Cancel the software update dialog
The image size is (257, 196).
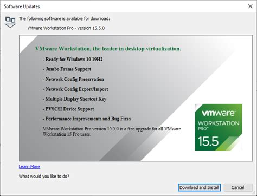pyautogui.click(x=238, y=187)
